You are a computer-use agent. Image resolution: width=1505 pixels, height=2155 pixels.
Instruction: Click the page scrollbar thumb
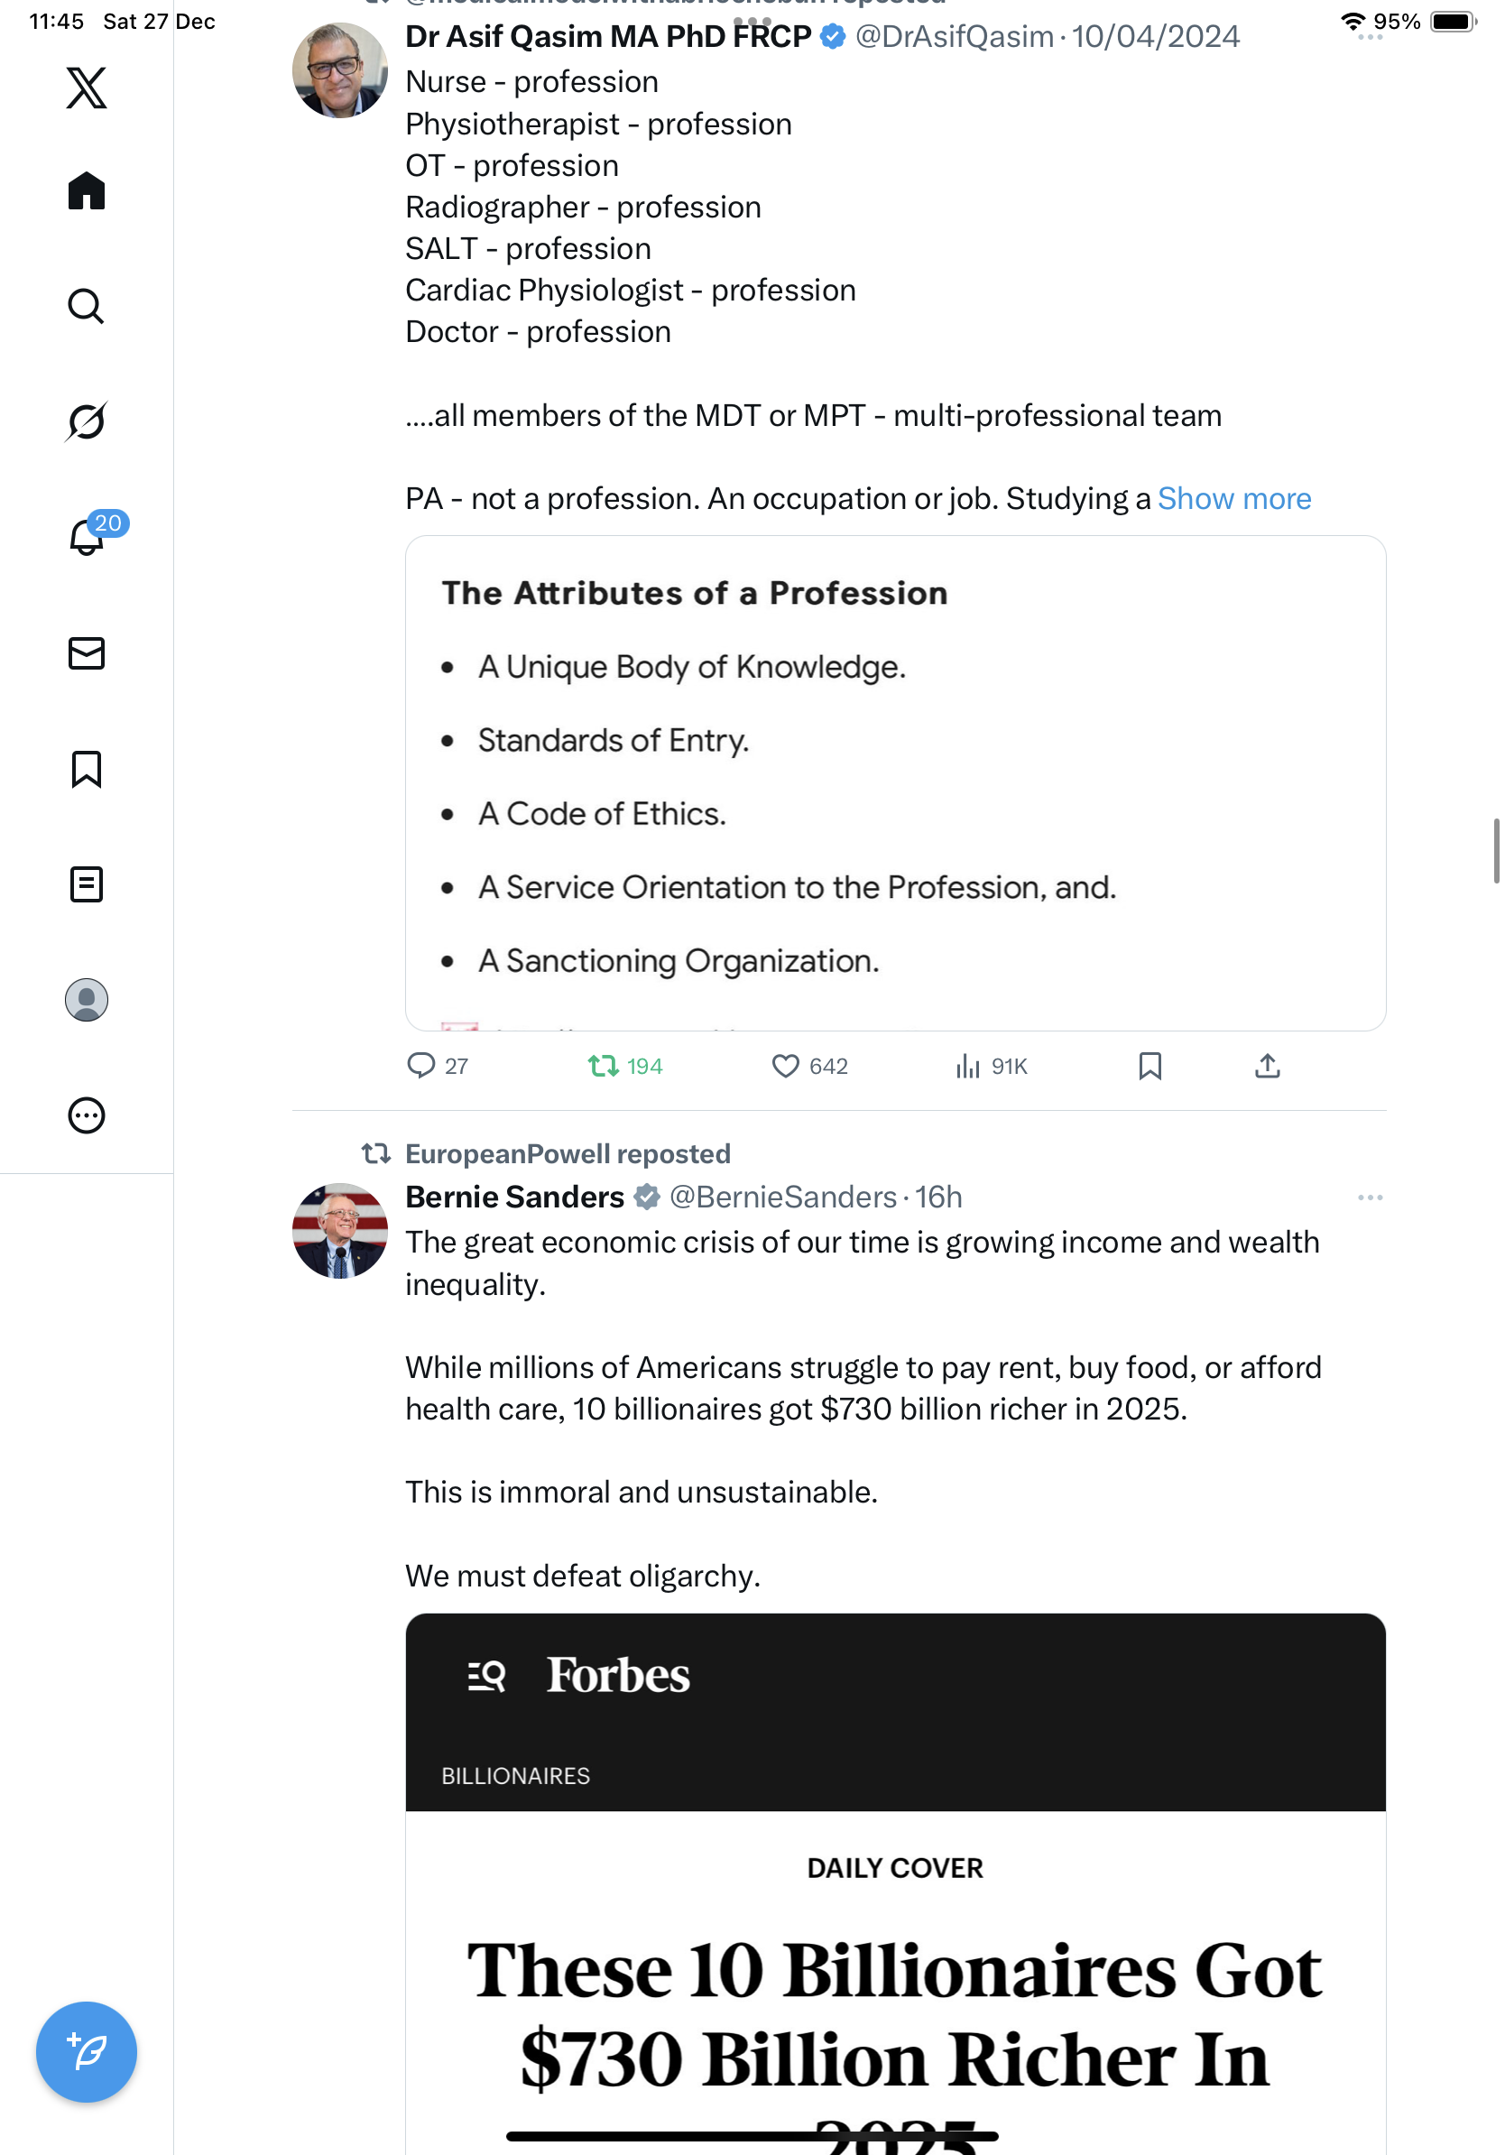(1497, 850)
